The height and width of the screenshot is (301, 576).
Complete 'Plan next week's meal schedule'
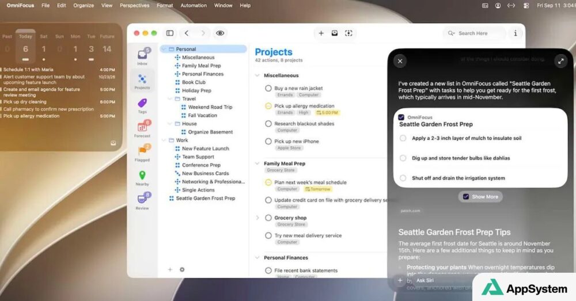pos(268,182)
